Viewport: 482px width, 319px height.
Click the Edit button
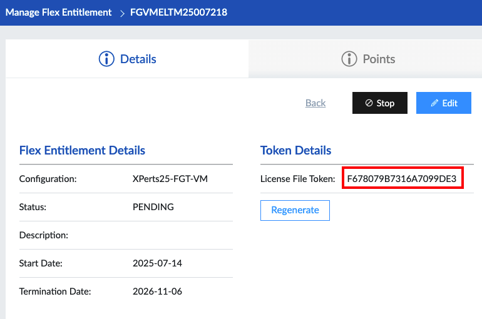(444, 103)
